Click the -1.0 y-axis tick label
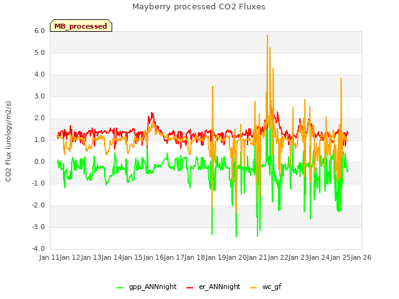Image resolution: width=399 pixels, height=299 pixels. (38, 184)
